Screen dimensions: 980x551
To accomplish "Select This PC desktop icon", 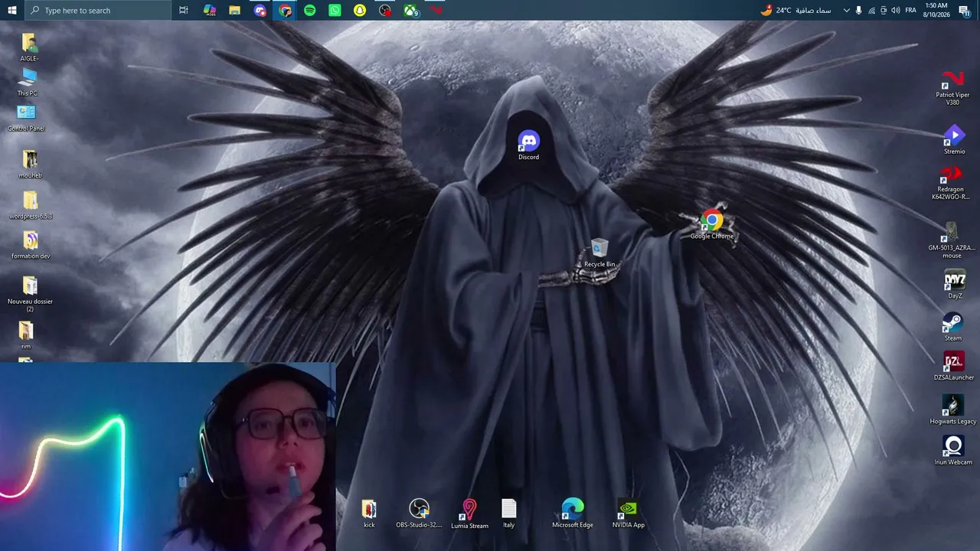I will 28,82.
